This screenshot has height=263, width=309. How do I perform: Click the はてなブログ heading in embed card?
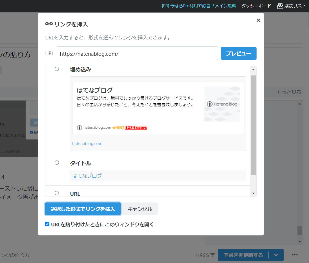95,90
